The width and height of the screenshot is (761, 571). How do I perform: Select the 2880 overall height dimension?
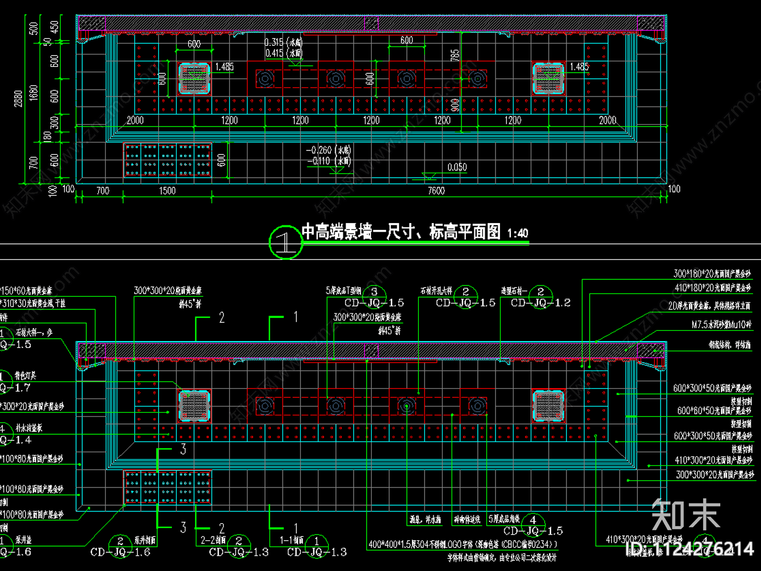tap(18, 99)
